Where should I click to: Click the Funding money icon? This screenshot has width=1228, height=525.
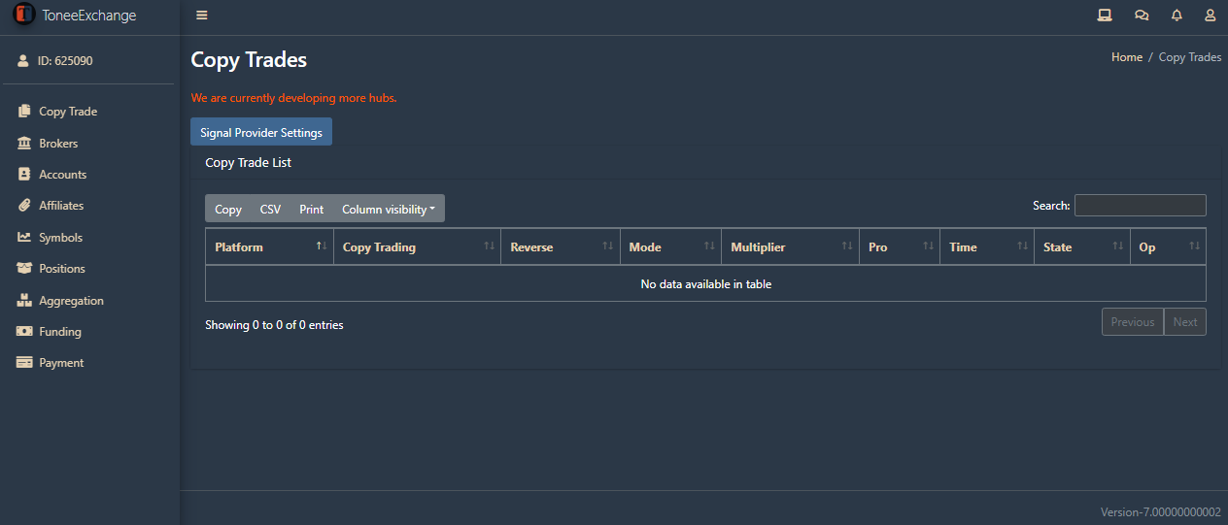point(24,331)
